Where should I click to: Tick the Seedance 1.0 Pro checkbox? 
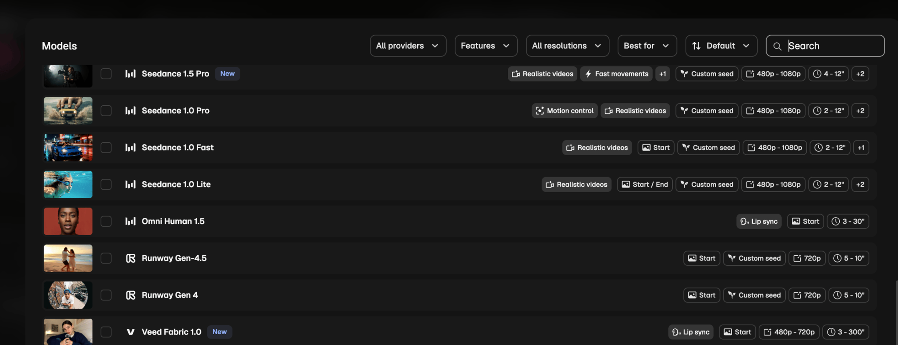click(x=106, y=111)
